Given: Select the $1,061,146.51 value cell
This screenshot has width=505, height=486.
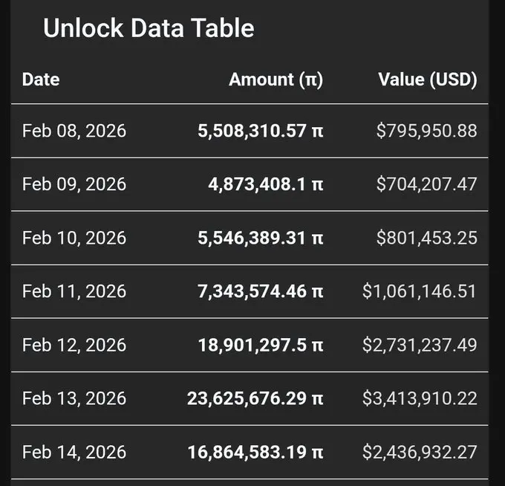Looking at the screenshot, I should (x=420, y=291).
